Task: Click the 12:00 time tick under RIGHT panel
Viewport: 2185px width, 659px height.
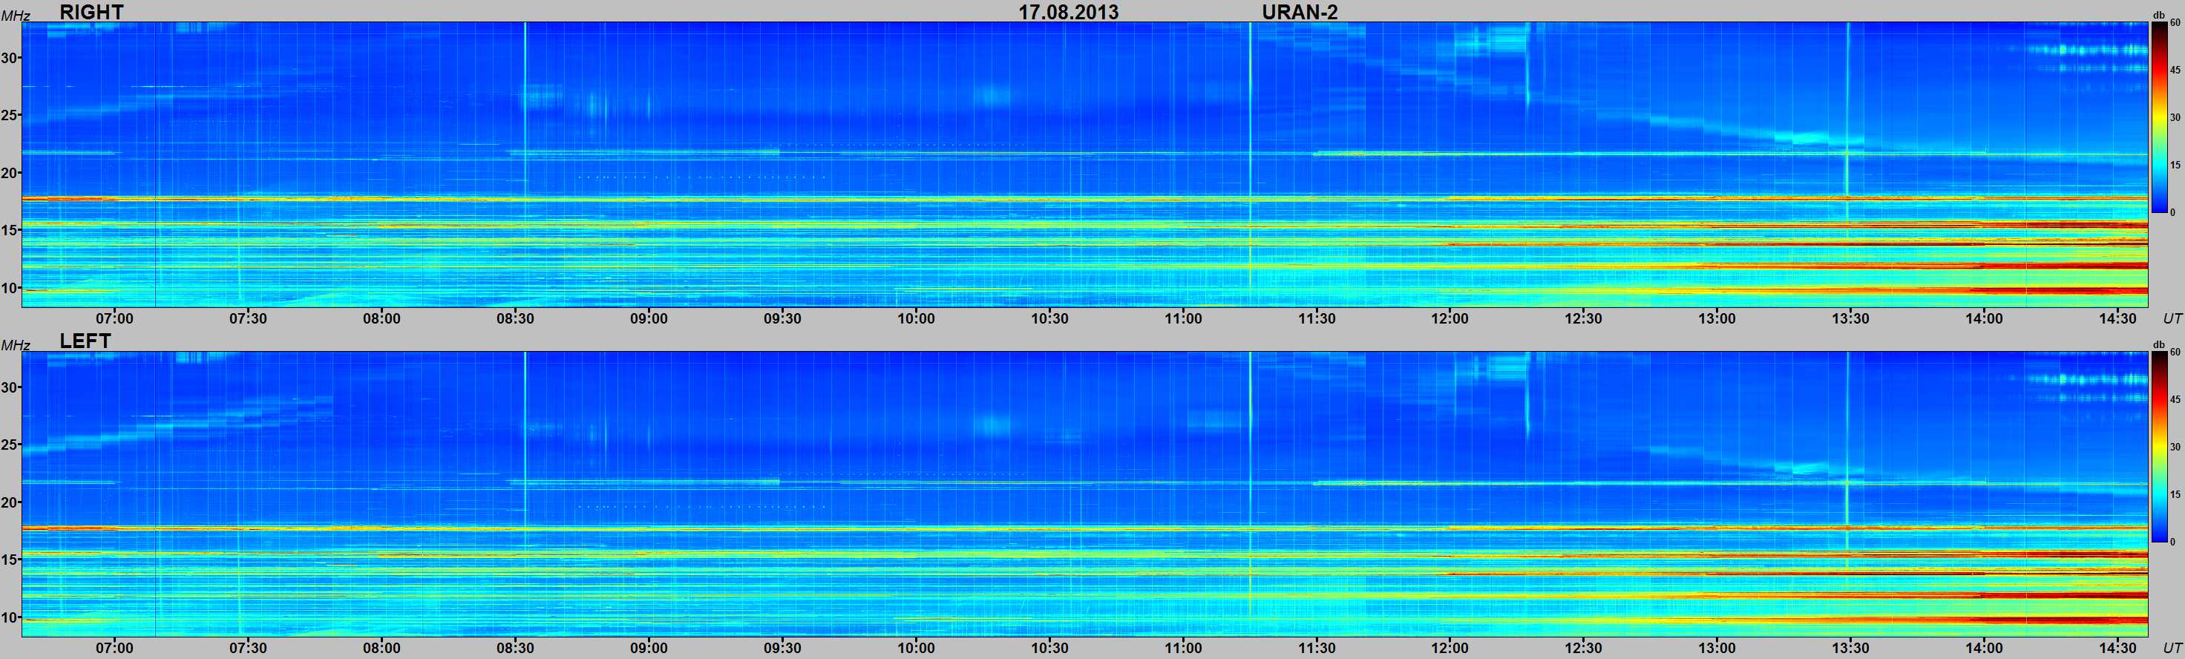Action: (x=1449, y=319)
